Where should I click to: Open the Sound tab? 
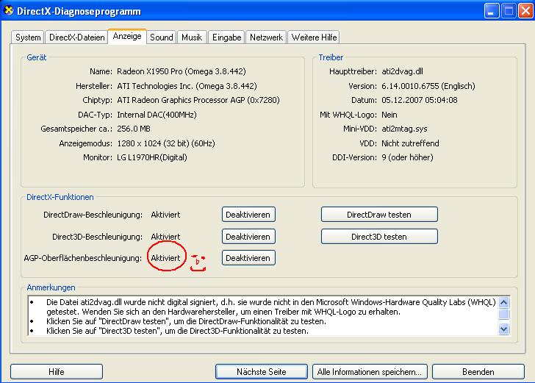(162, 37)
